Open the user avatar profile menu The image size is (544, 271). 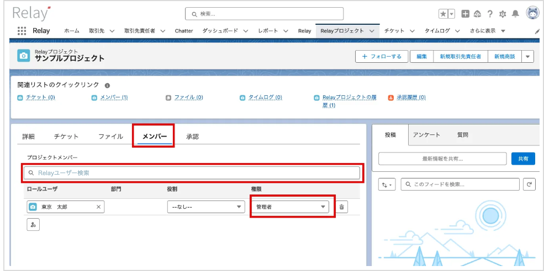pyautogui.click(x=532, y=14)
